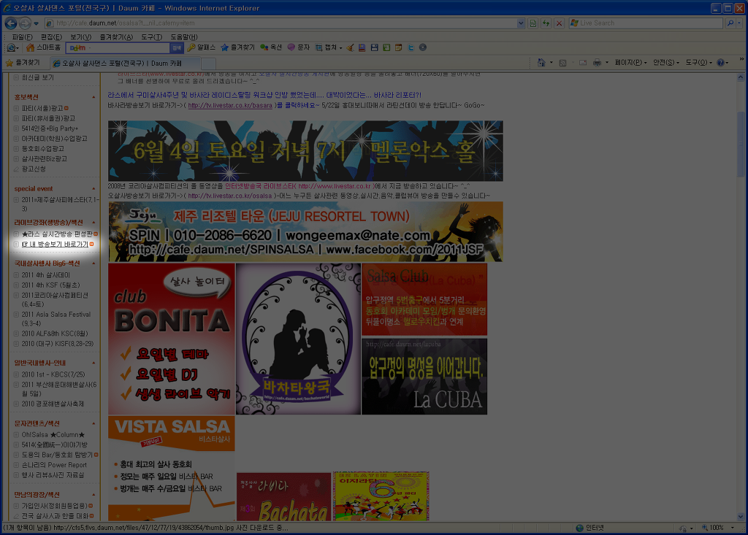Open sidebar link 5414인증+Big Party+
Image resolution: width=748 pixels, height=535 pixels.
50,128
